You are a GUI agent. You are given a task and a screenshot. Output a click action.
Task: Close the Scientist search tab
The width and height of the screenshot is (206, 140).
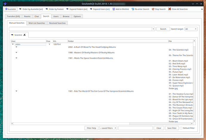click(24, 35)
